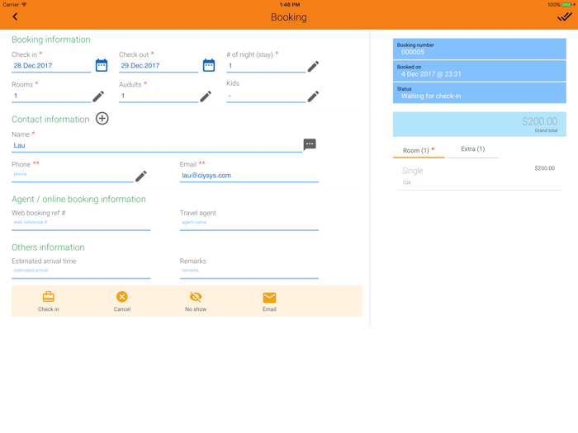This screenshot has height=433, width=578.
Task: Switch to the Extra (1) tab
Action: coord(473,149)
